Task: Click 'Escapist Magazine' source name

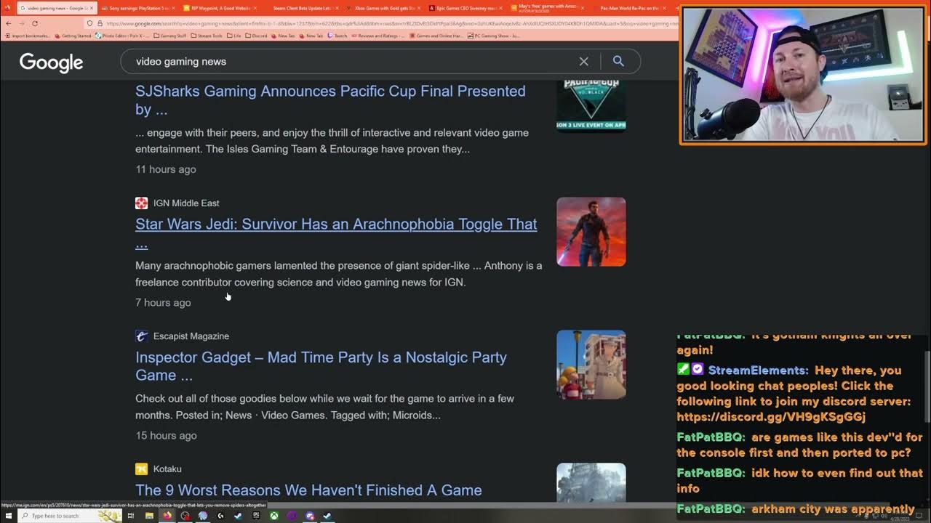Action: pyautogui.click(x=191, y=336)
